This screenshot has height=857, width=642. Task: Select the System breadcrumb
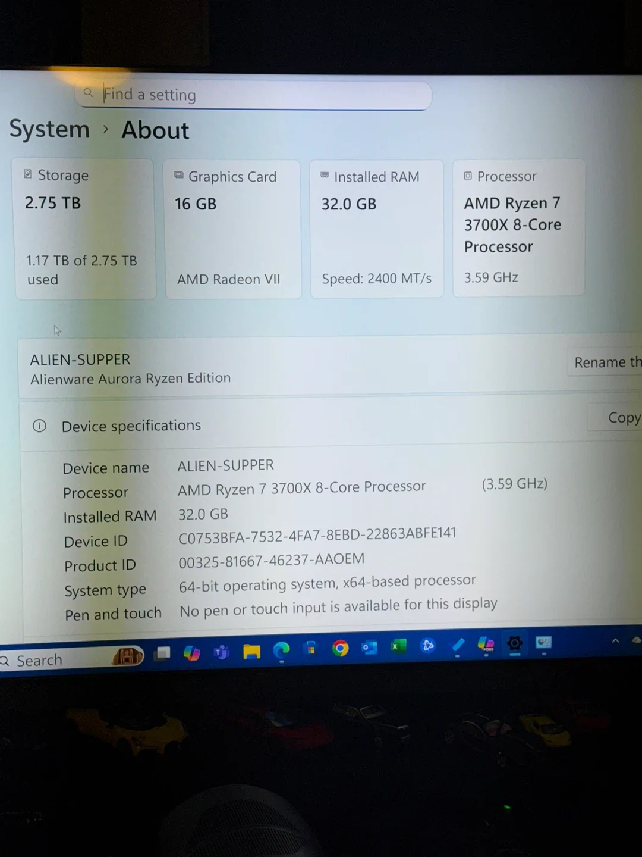(x=49, y=129)
